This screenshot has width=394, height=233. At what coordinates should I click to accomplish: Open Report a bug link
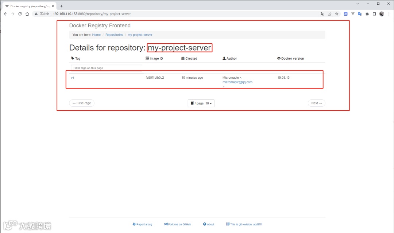tap(142, 224)
